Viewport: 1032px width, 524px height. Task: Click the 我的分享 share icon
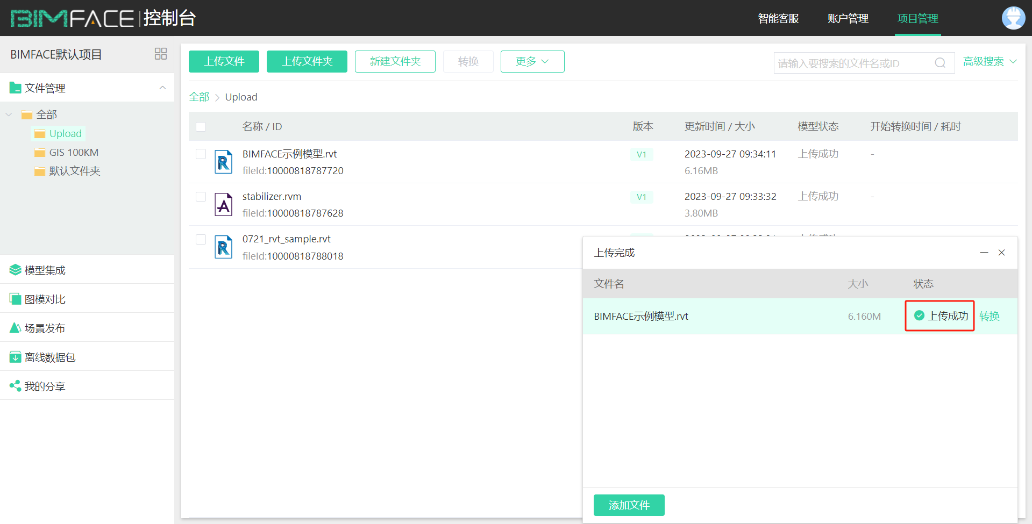click(15, 385)
